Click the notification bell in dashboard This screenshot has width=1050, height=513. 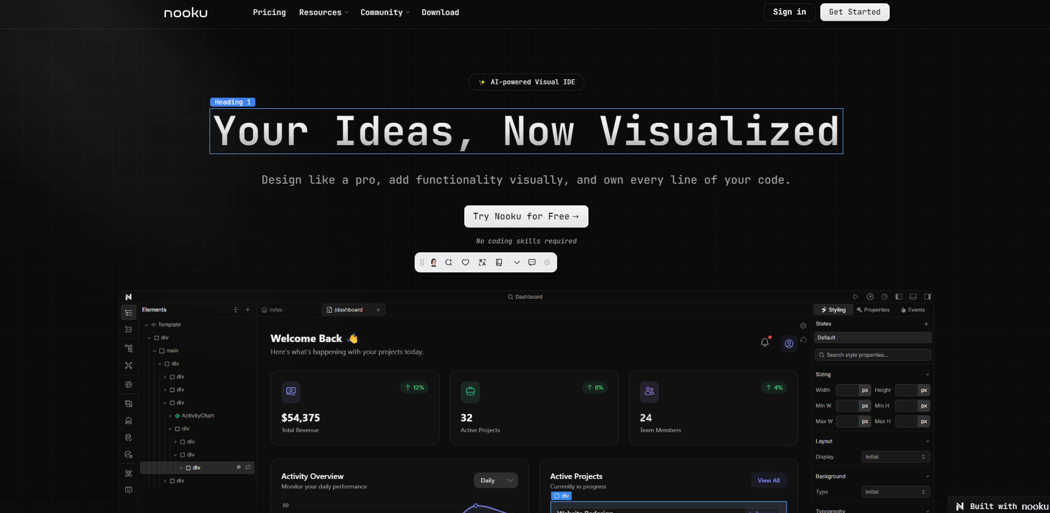(764, 343)
